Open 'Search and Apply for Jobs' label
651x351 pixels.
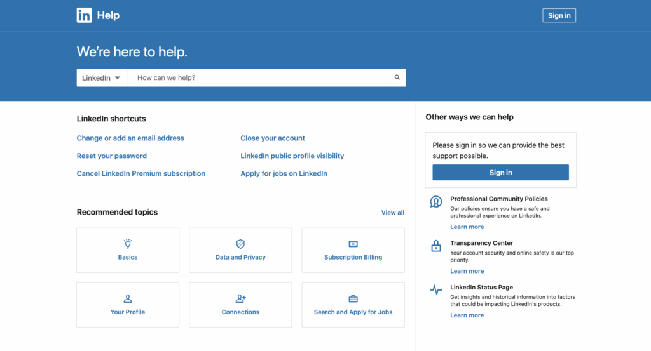(x=353, y=312)
